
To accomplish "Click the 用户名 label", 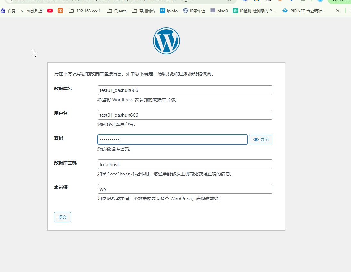I will pos(61,113).
